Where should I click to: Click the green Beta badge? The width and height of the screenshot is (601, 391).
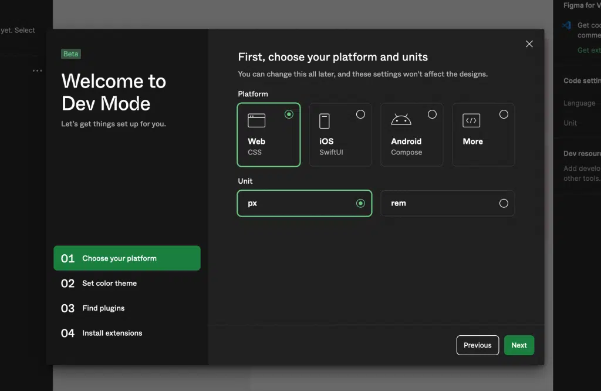[x=70, y=53]
